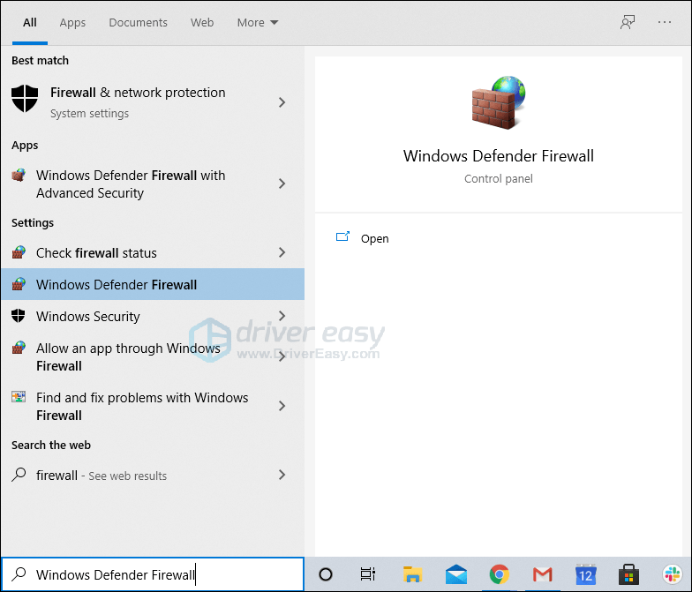Click the large firewall brick wall icon in preview
The image size is (692, 592).
pos(498,103)
